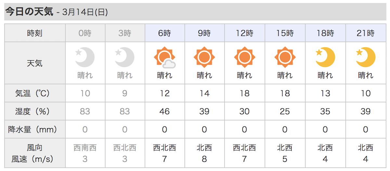
Task: Click the sun icon under 12時
Action: tap(244, 57)
